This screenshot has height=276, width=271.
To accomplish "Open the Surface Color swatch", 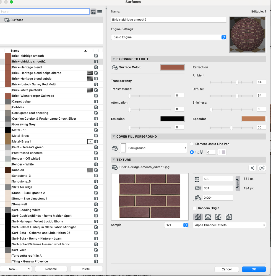I will point(172,67).
